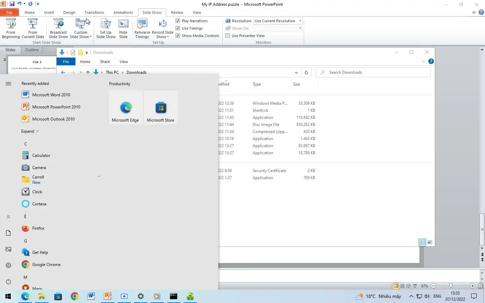The height and width of the screenshot is (303, 485).
Task: Zoom out with minus button in PowerPoint
Action: point(433,286)
